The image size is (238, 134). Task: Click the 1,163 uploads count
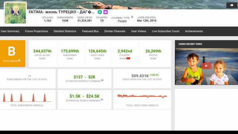click(48, 21)
